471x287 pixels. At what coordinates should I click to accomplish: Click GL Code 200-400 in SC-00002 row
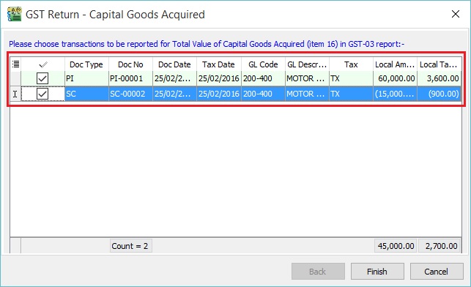coord(263,94)
